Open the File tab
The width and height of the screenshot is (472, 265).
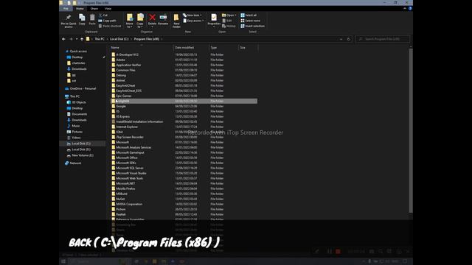click(66, 9)
